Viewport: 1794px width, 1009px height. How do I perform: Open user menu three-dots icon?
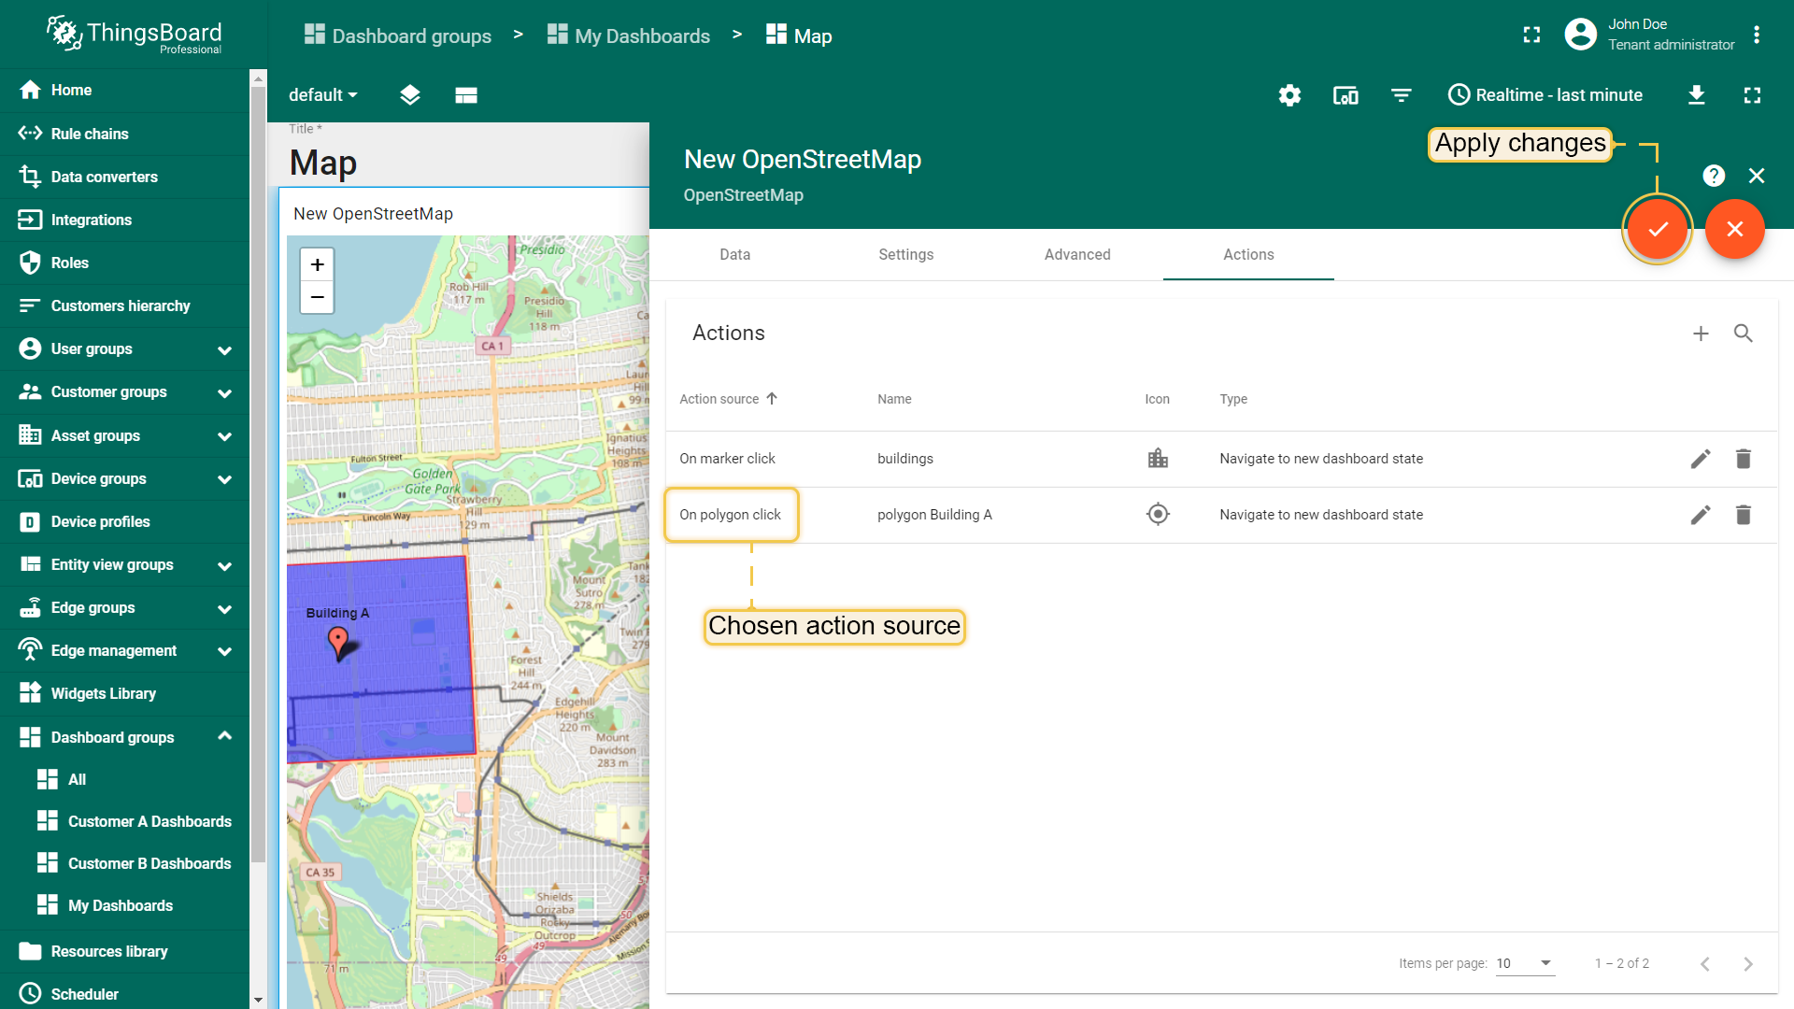click(1757, 36)
